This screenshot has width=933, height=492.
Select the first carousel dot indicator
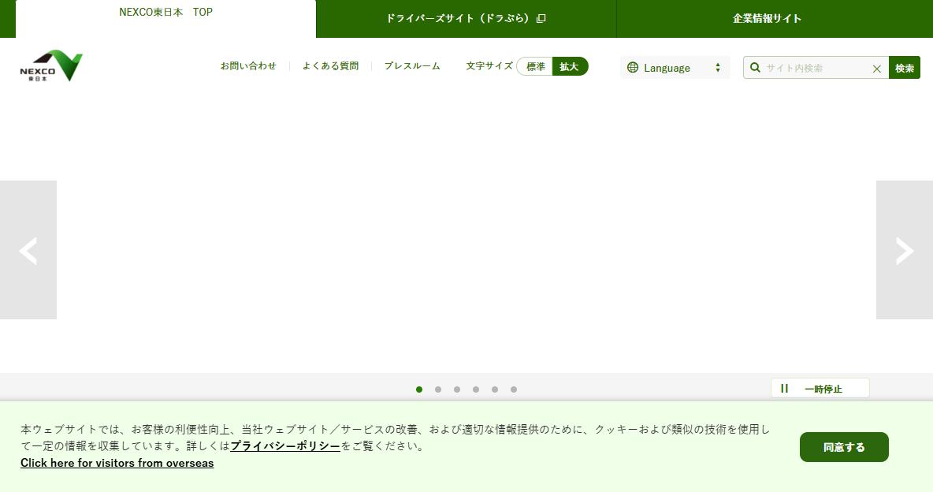tap(419, 389)
